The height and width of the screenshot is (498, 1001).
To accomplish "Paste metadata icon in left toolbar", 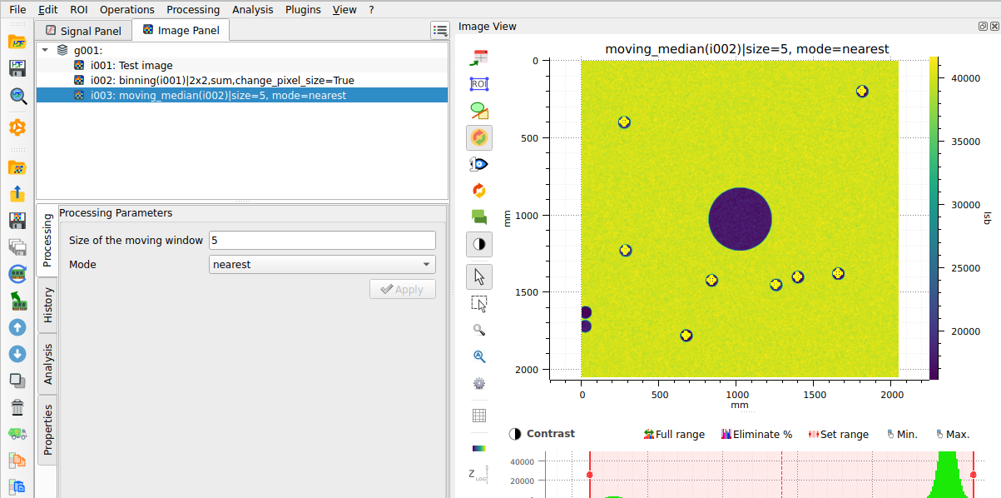I will point(17,486).
